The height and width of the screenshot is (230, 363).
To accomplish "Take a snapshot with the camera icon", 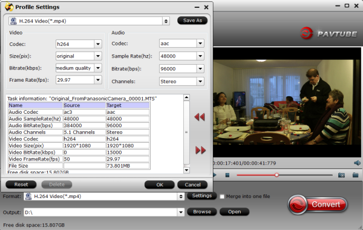I will 341,175.
